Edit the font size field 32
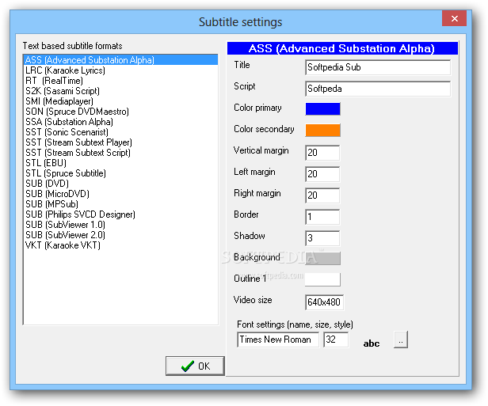 [x=336, y=340]
